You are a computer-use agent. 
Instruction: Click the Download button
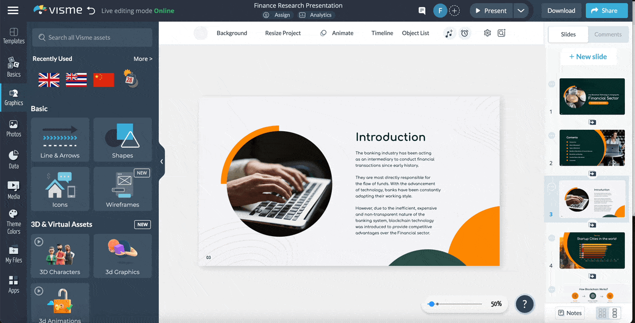coord(561,11)
